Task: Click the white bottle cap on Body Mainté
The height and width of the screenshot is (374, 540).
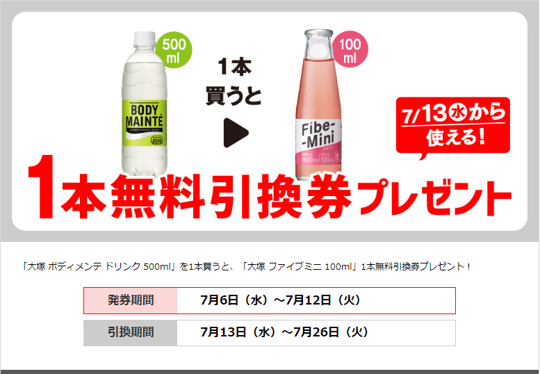Action: [145, 38]
